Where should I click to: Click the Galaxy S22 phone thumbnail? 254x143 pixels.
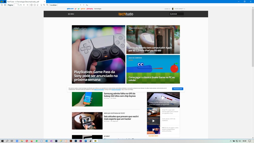(87, 99)
